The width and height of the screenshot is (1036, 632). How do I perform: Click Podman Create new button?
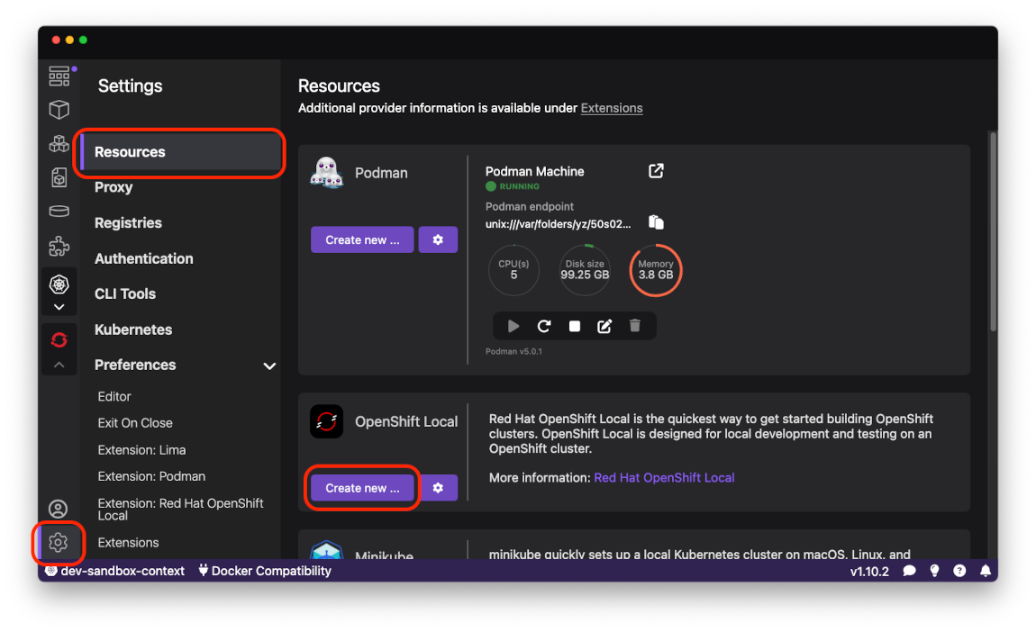tap(362, 239)
